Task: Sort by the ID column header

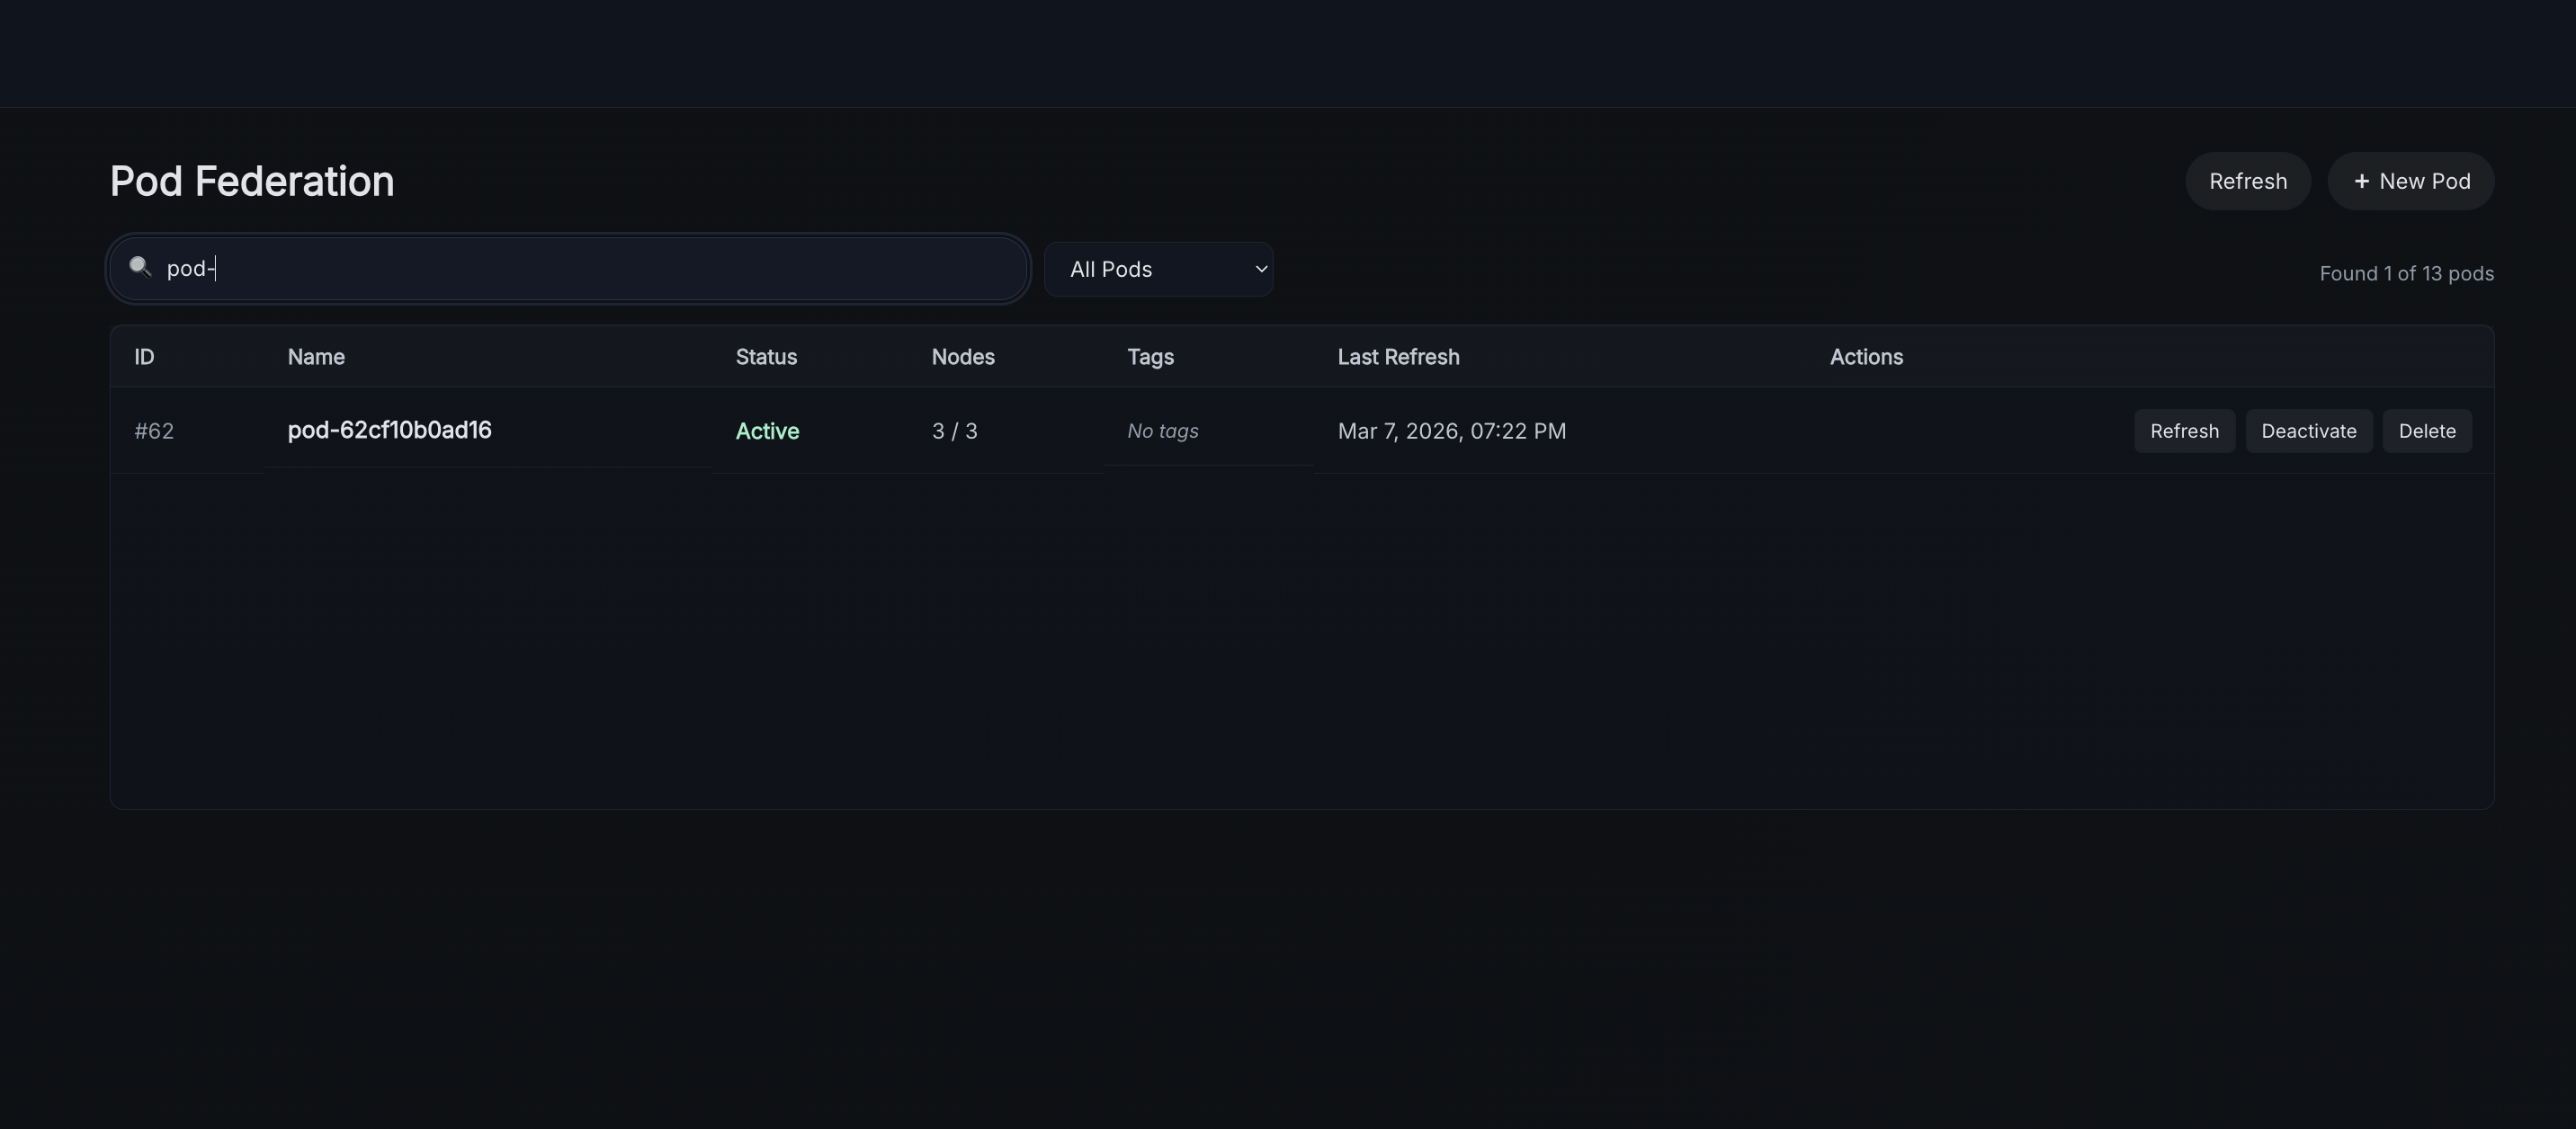Action: click(x=144, y=358)
